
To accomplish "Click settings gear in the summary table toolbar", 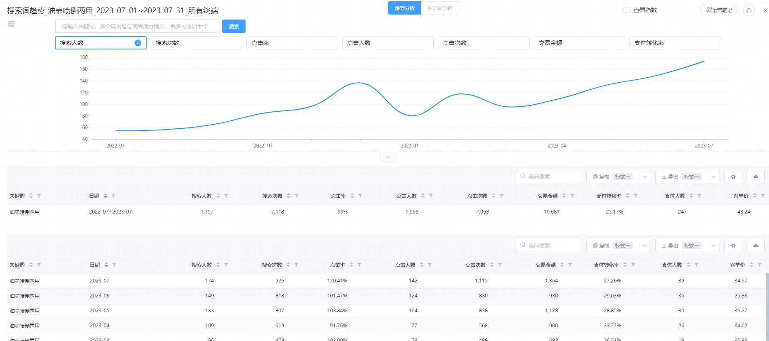I will [733, 177].
